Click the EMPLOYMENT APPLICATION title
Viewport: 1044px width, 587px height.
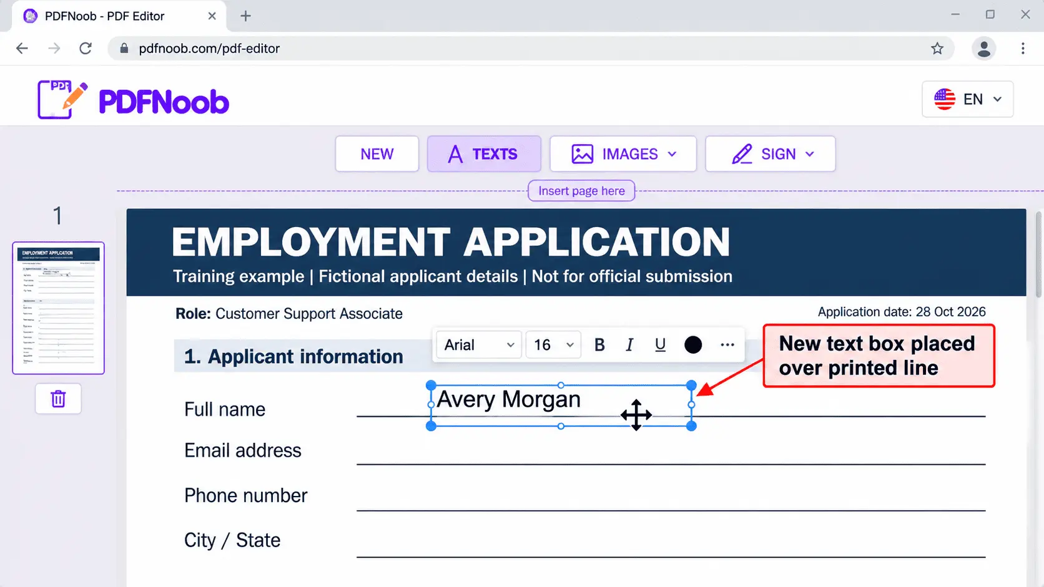451,242
